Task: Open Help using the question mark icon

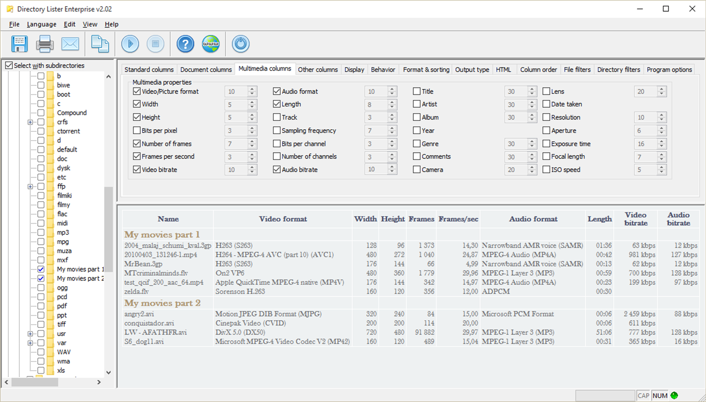Action: pos(185,44)
